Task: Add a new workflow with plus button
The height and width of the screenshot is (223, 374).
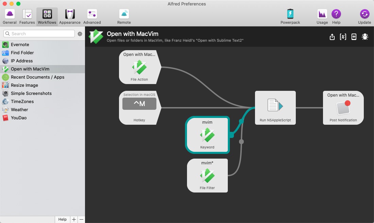Action: tap(74, 219)
